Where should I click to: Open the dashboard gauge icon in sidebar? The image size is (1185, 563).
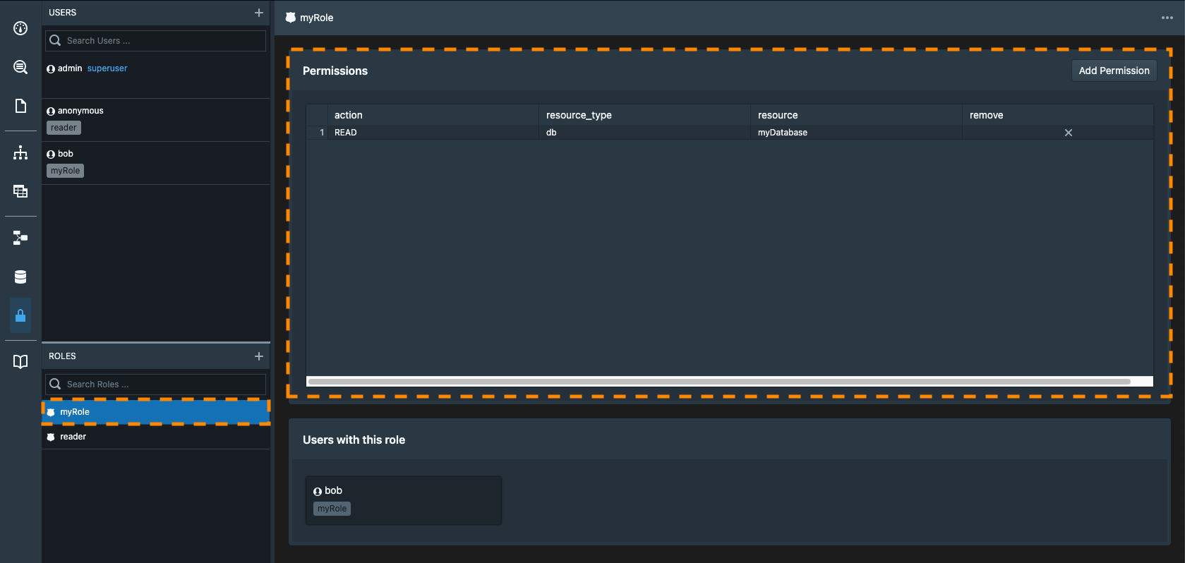(20, 28)
